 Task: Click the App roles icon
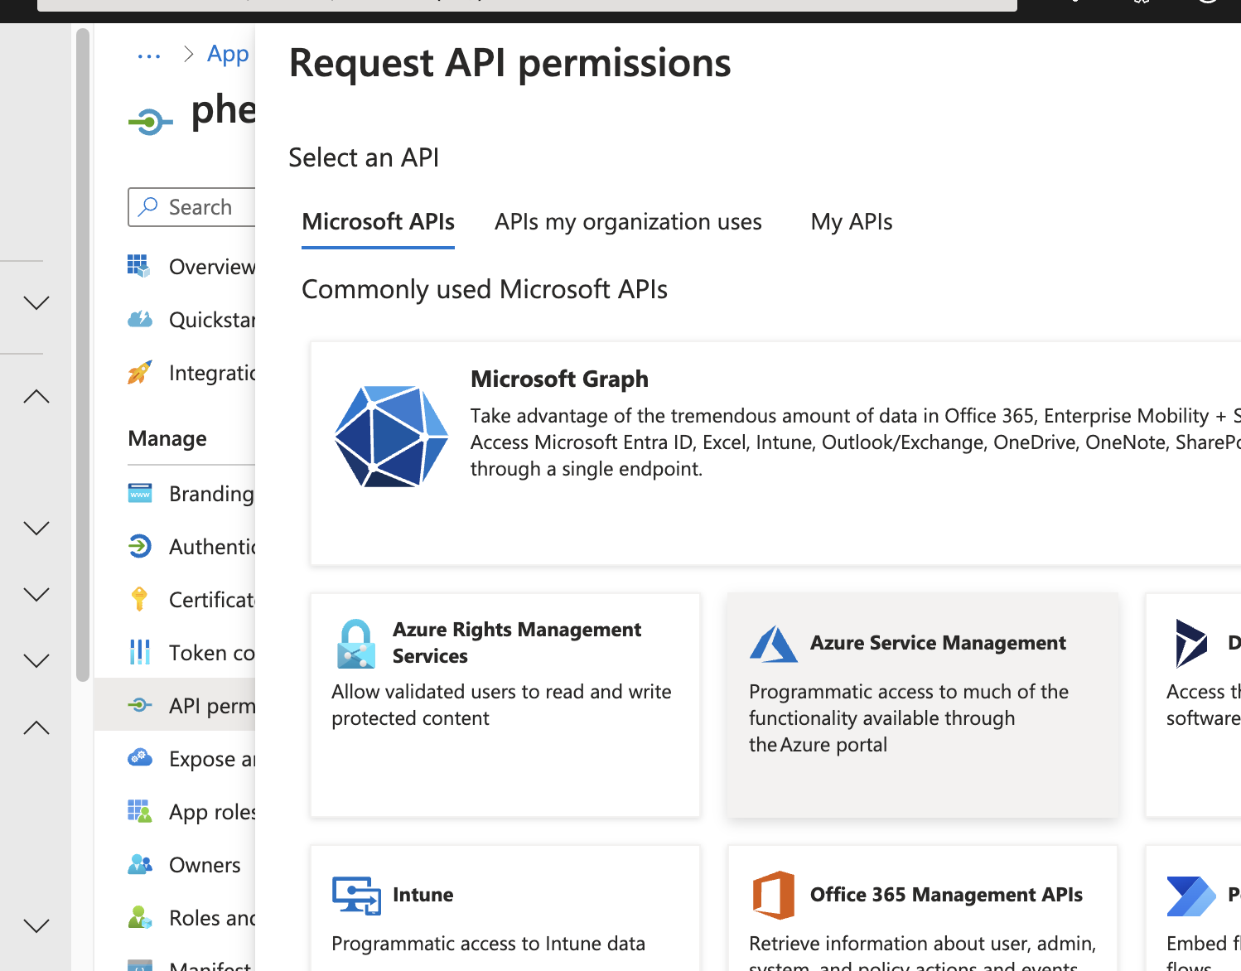point(139,811)
